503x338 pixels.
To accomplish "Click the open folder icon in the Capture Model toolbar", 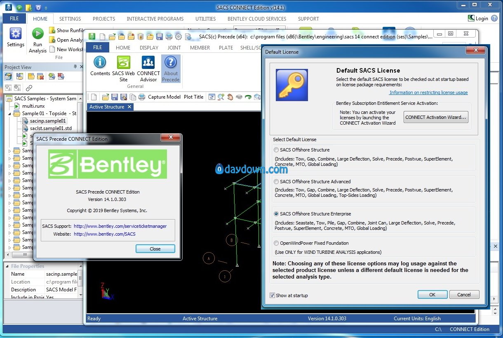I will [x=106, y=97].
